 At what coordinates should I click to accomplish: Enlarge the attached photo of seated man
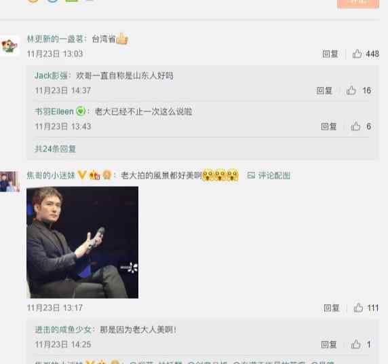tap(82, 242)
